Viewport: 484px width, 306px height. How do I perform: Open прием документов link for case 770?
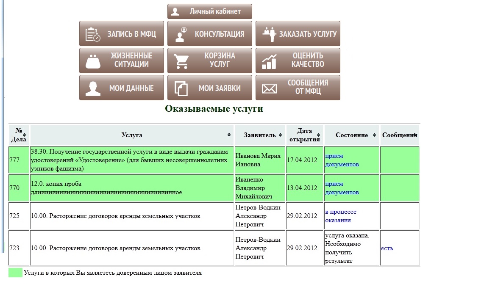pos(342,188)
